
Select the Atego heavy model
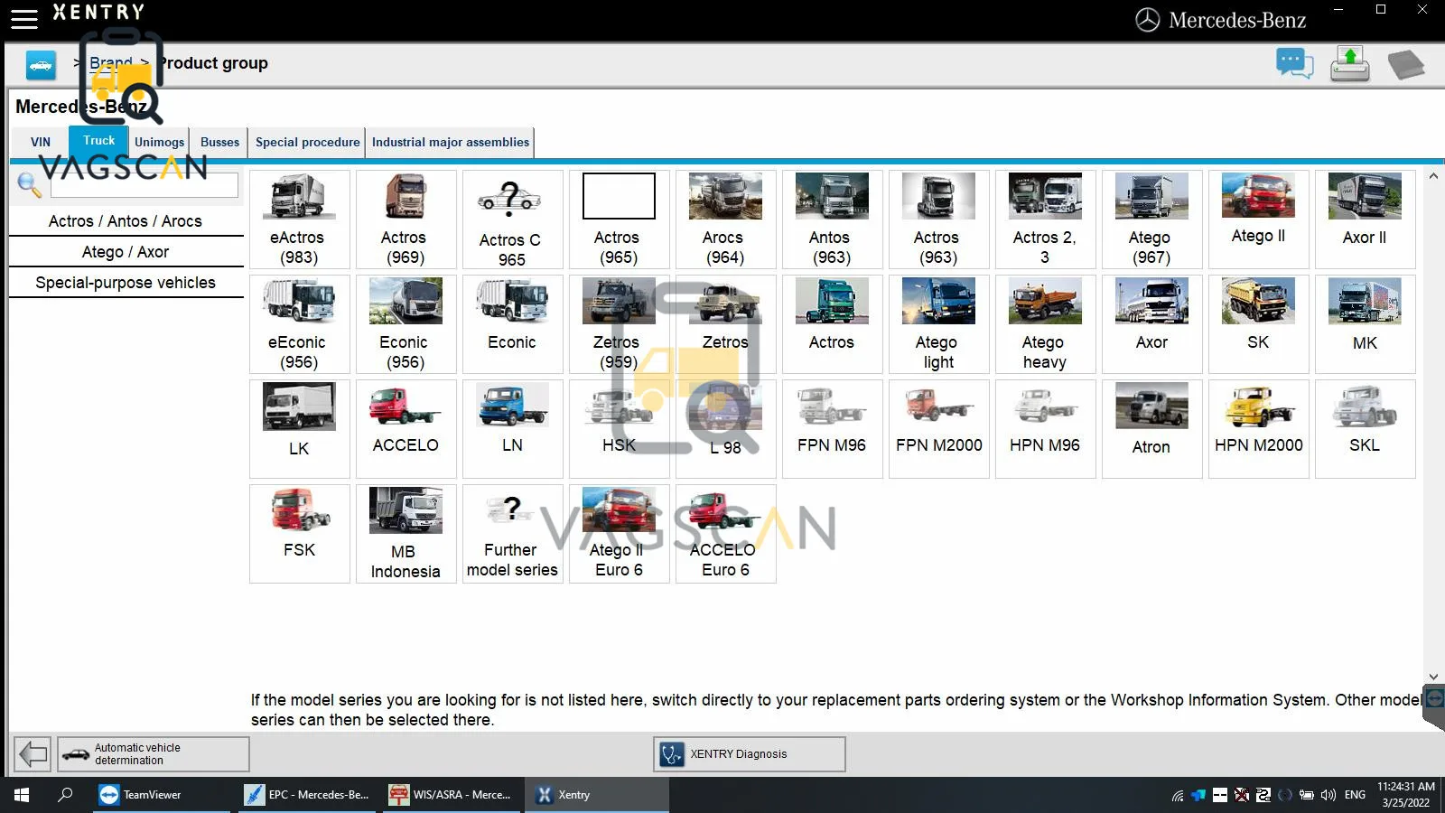(x=1045, y=324)
